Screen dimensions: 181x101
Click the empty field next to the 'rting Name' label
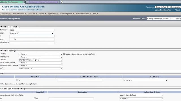pos(32,42)
